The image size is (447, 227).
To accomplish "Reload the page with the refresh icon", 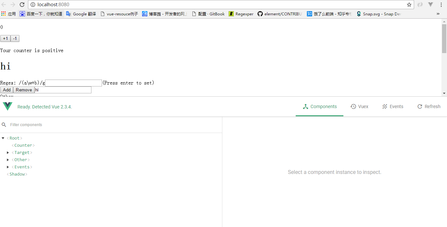I will coord(22,5).
